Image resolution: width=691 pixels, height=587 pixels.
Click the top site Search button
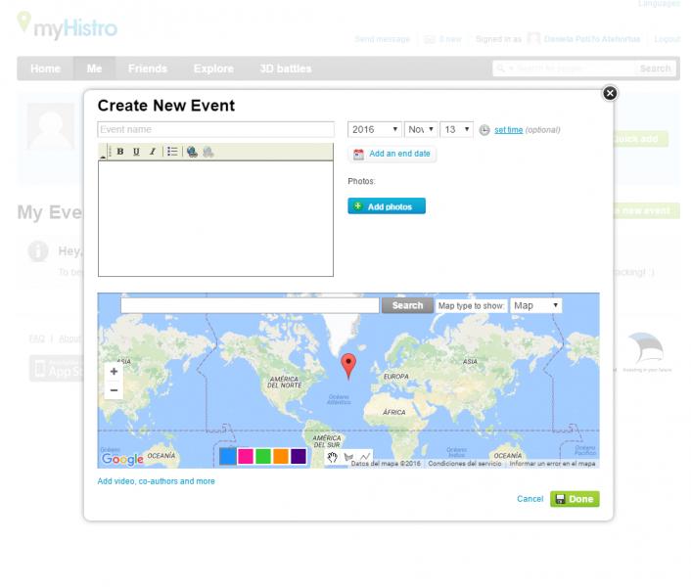click(656, 68)
